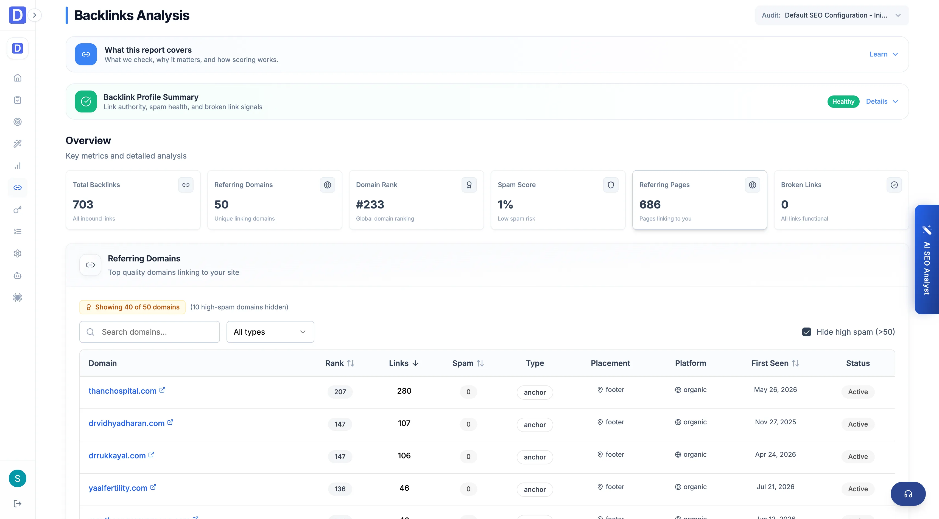Focus the Search domains input field
Screen dimensions: 939x519
[x=149, y=332]
